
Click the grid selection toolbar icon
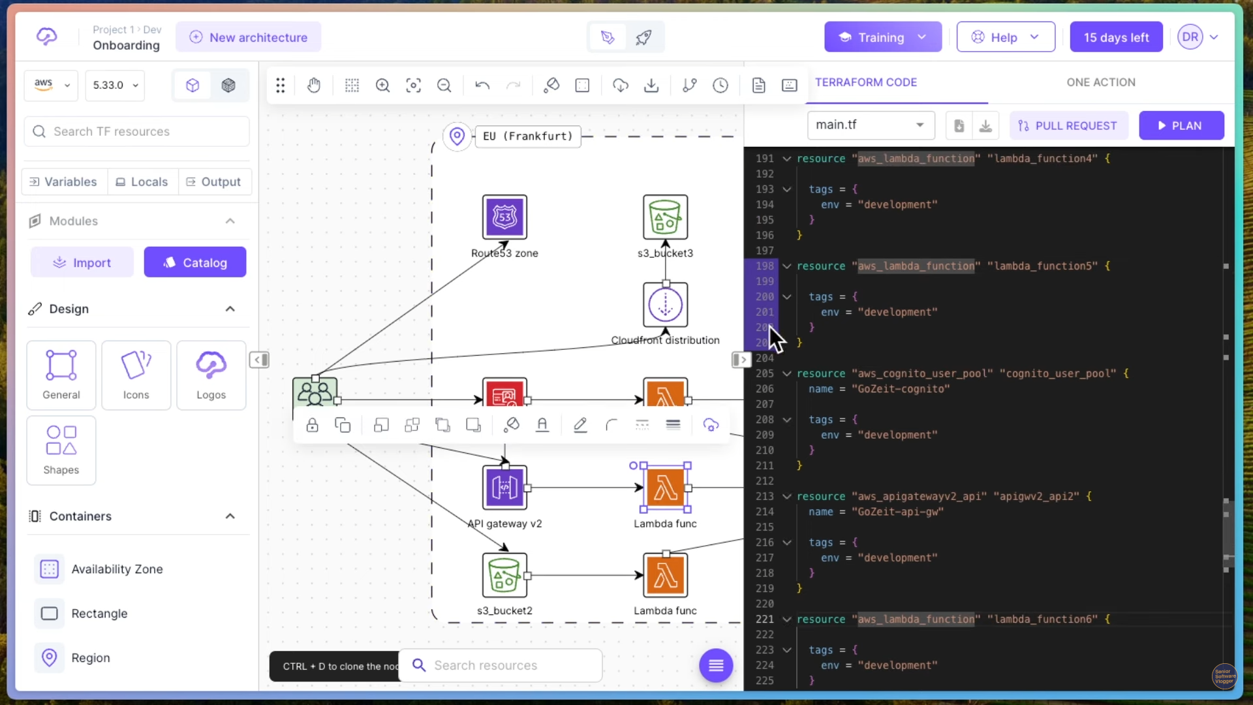tap(352, 86)
